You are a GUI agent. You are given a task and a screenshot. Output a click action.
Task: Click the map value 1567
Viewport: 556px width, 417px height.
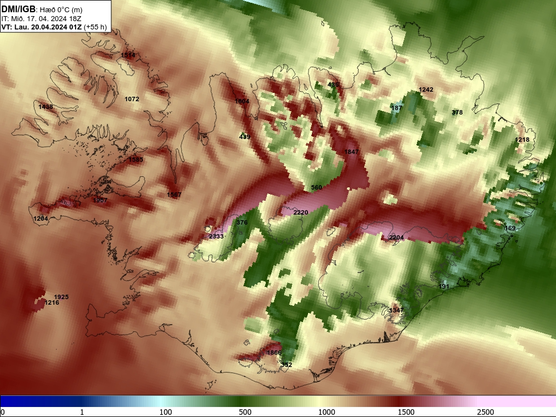tap(174, 195)
